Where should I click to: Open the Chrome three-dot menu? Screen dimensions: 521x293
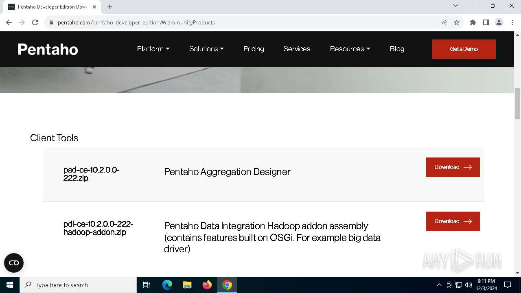tap(512, 22)
